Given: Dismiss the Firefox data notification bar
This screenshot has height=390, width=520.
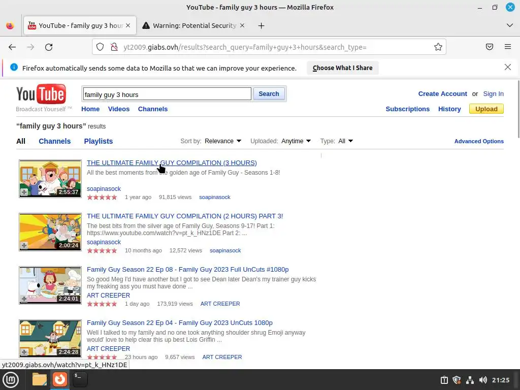Looking at the screenshot, I should pos(507,68).
